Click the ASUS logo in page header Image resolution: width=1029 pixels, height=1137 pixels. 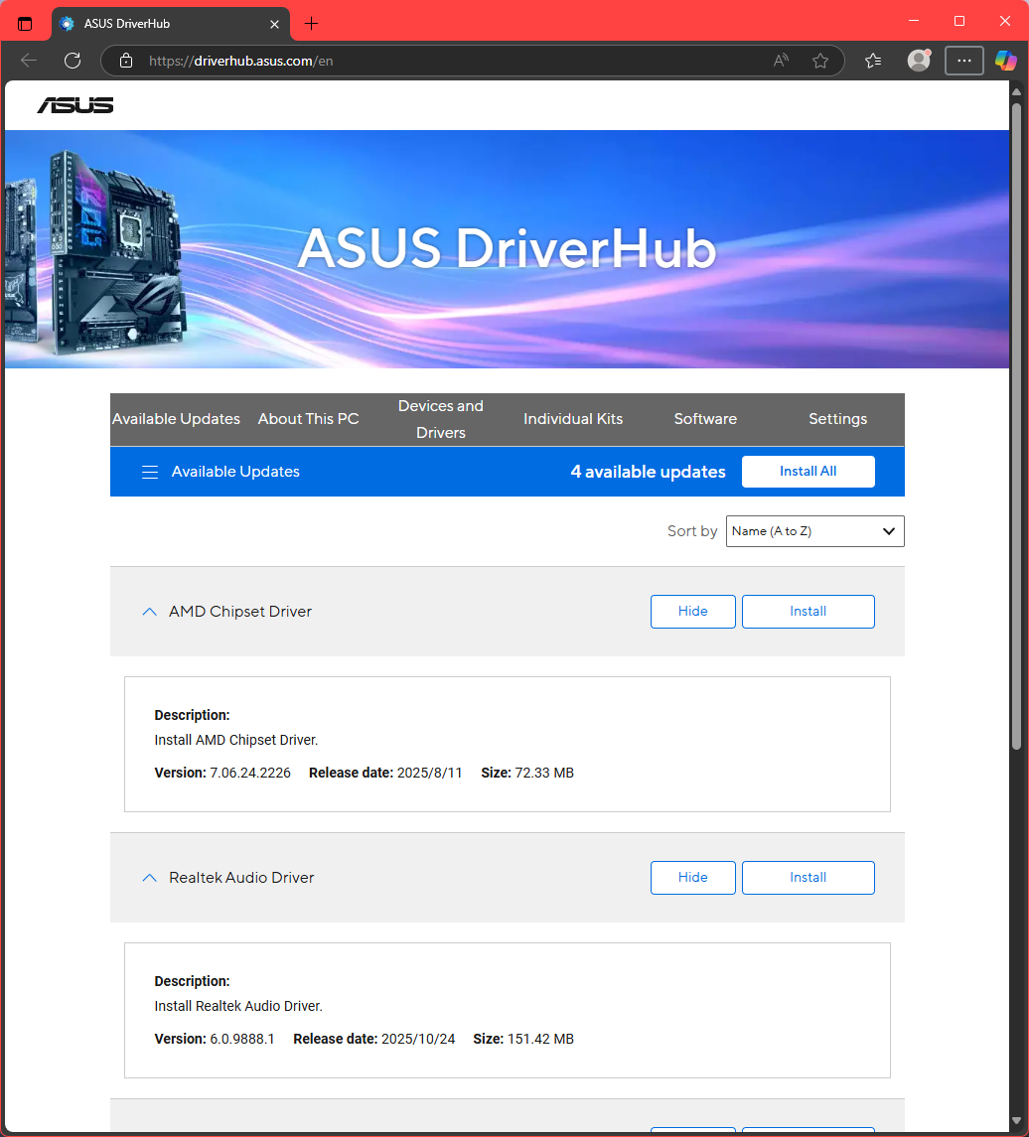click(x=75, y=104)
